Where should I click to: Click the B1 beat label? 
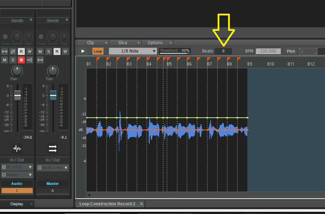tap(89, 64)
